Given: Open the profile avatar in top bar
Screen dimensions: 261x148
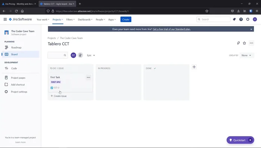Looking at the screenshot, I should [x=255, y=19].
